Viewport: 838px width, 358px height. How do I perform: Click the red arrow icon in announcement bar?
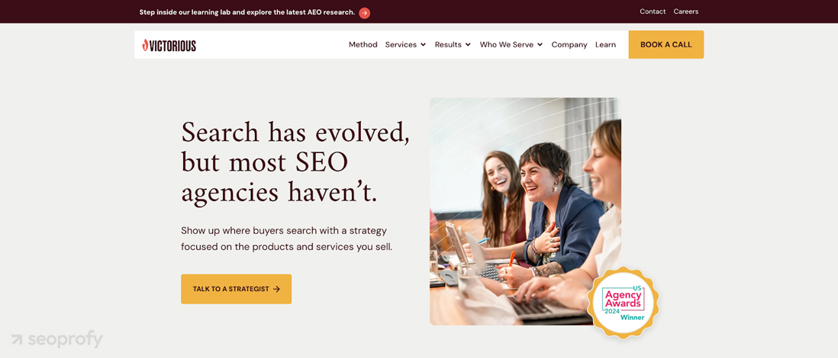click(x=365, y=13)
